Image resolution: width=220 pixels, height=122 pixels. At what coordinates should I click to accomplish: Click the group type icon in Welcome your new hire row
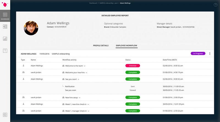pyautogui.click(x=23, y=72)
